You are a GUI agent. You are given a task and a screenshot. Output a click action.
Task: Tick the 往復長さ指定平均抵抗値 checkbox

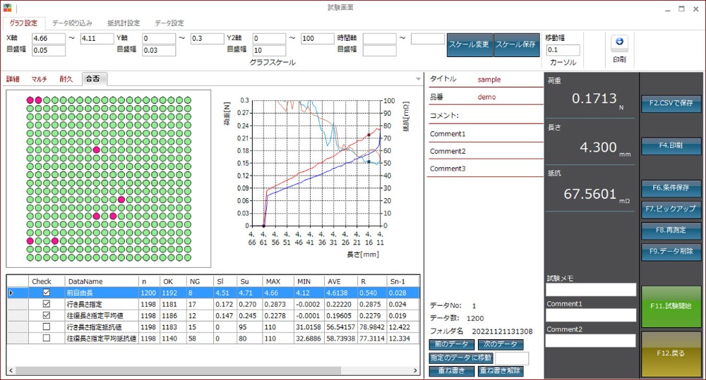pos(47,338)
